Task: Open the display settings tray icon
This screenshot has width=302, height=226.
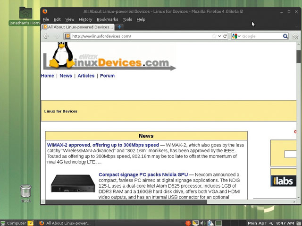Action: (195, 223)
